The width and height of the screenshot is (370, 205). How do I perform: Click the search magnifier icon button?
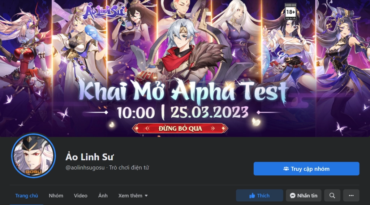point(332,196)
